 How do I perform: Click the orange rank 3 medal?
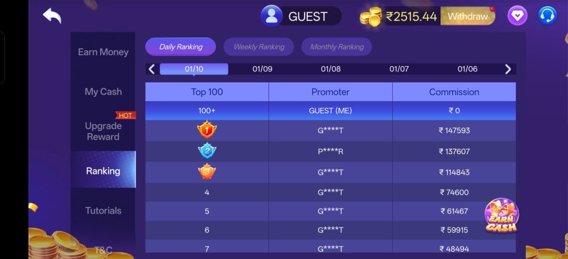click(x=207, y=172)
